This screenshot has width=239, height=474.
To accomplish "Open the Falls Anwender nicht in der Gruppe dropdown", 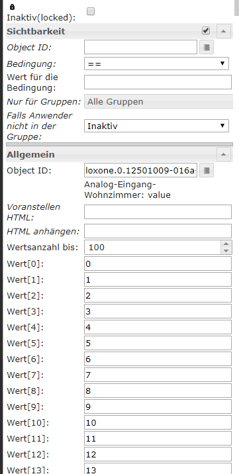I will (x=156, y=126).
